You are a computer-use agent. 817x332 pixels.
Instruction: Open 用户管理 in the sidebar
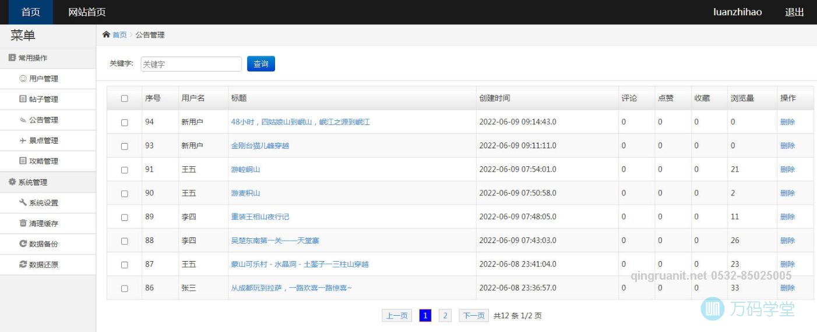48,78
